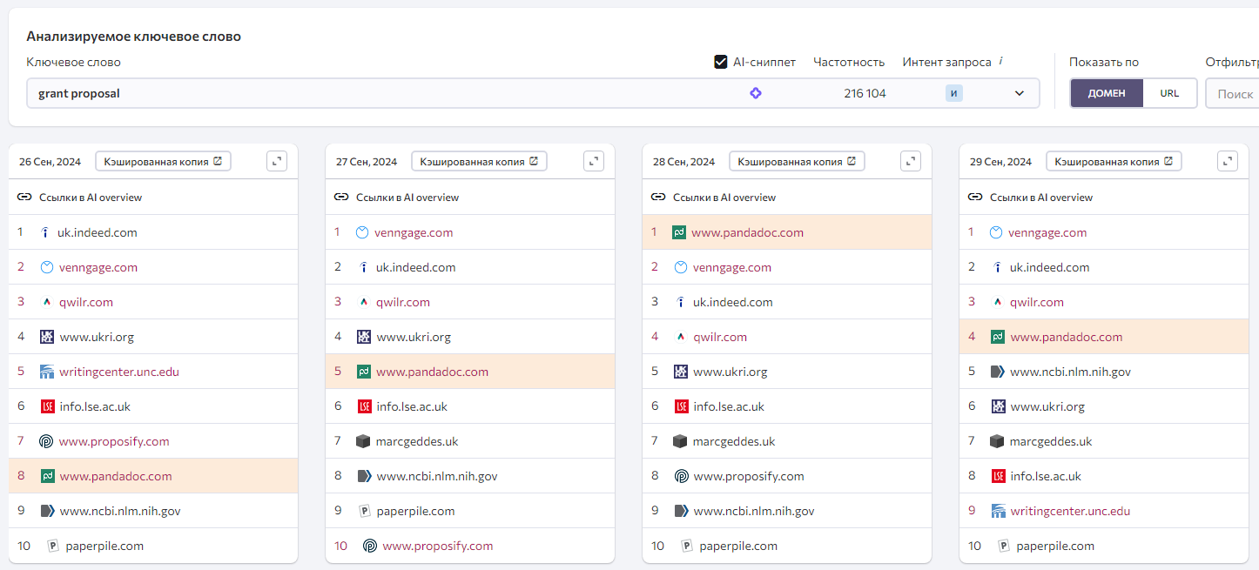The image size is (1259, 570).
Task: Select the ДОМЕН view tab
Action: click(1107, 93)
